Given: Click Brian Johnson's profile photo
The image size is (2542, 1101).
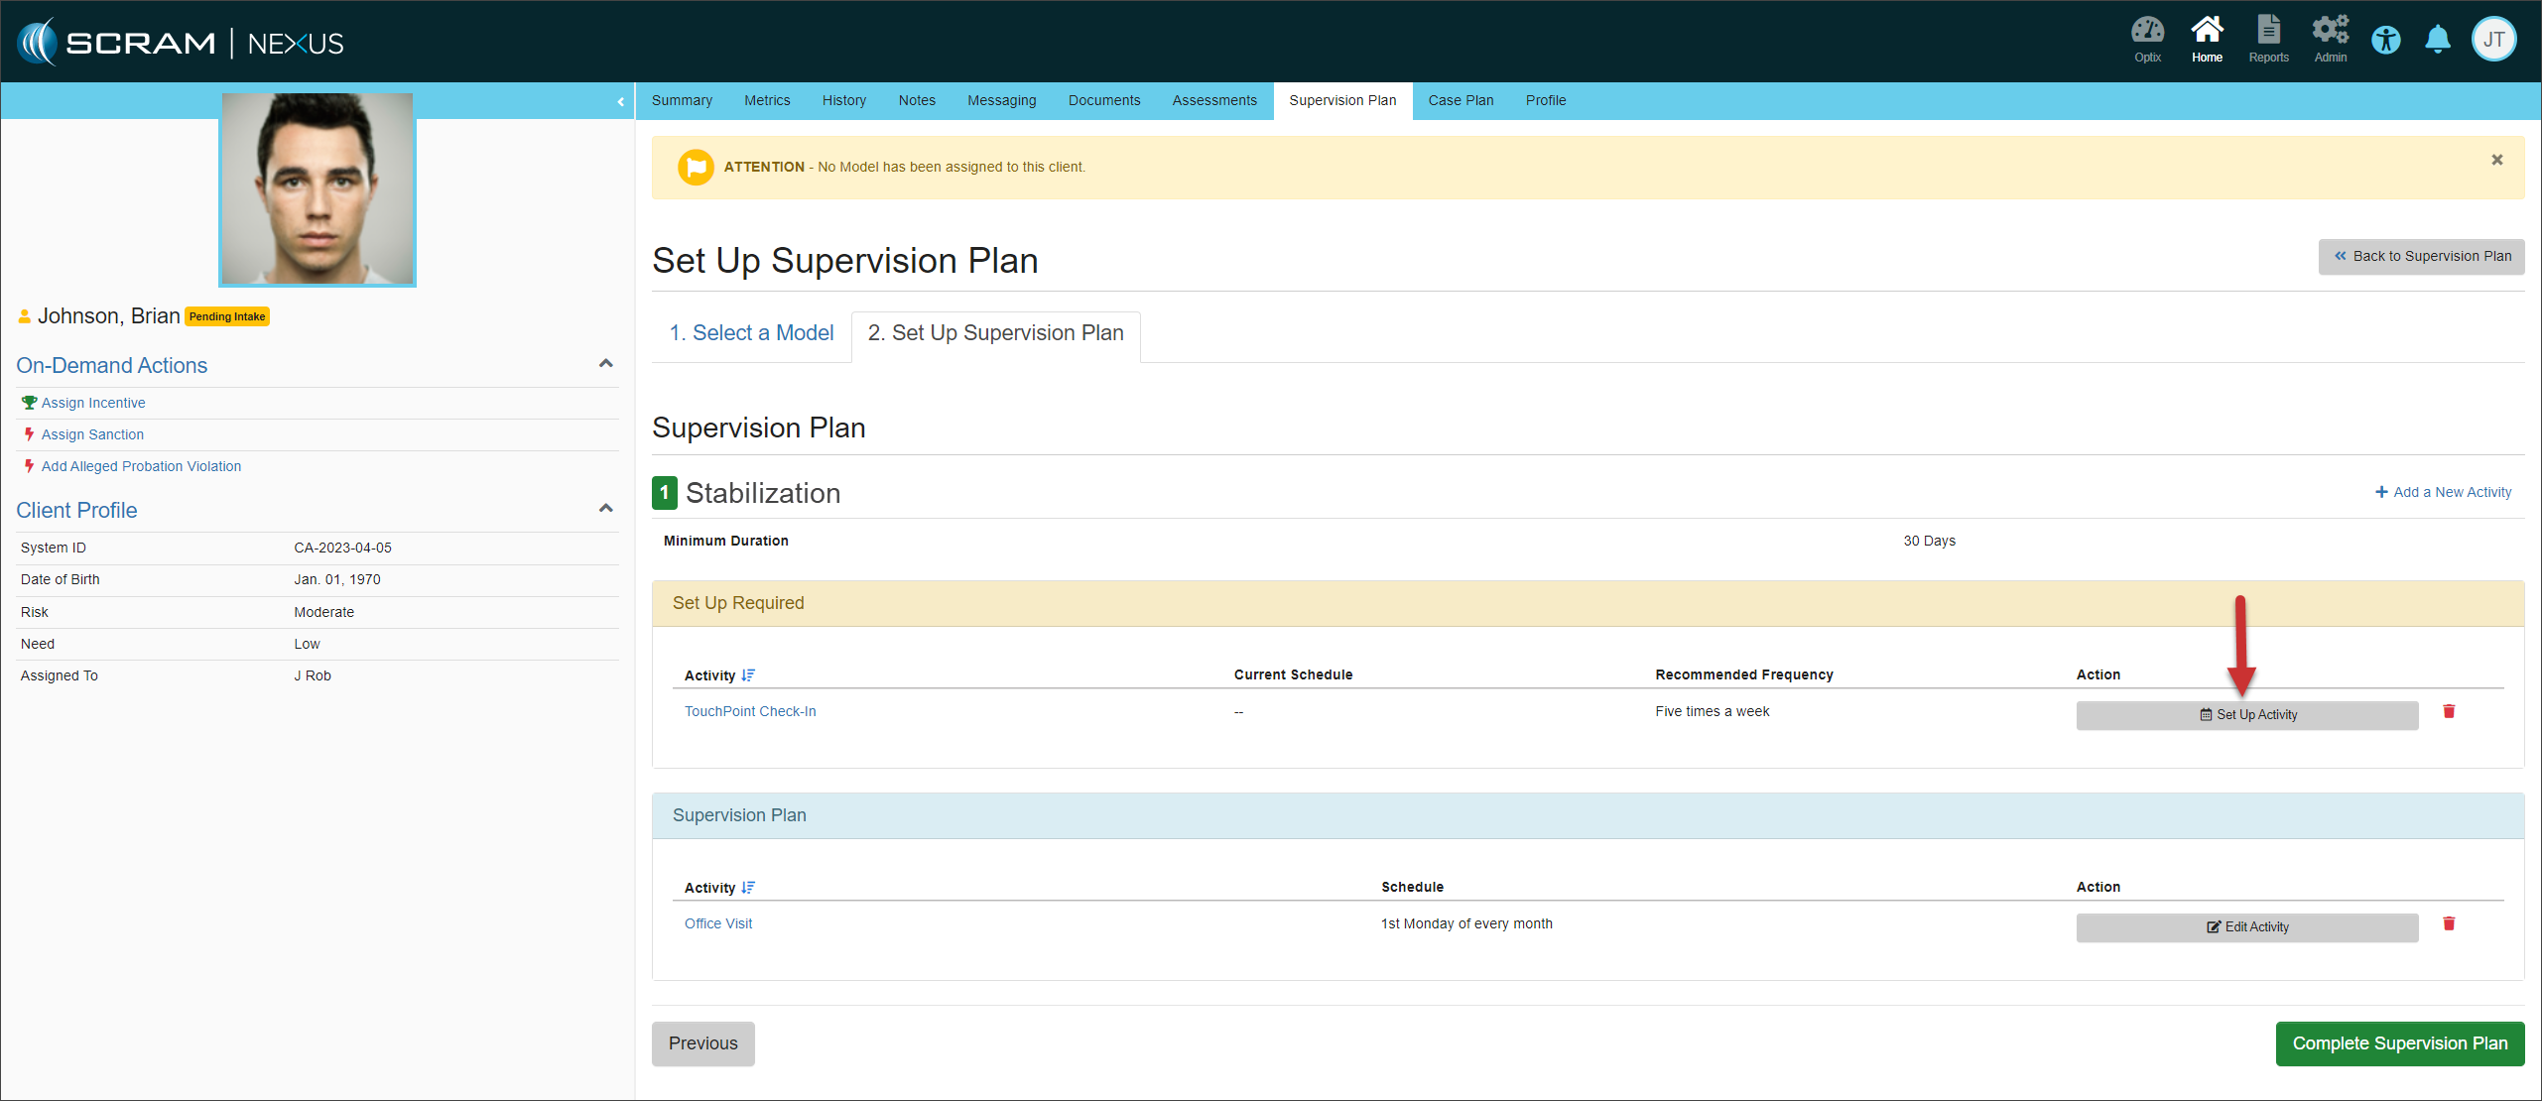Looking at the screenshot, I should 317,188.
